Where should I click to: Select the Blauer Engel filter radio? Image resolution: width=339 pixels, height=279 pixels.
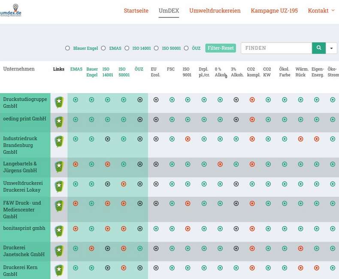(67, 48)
